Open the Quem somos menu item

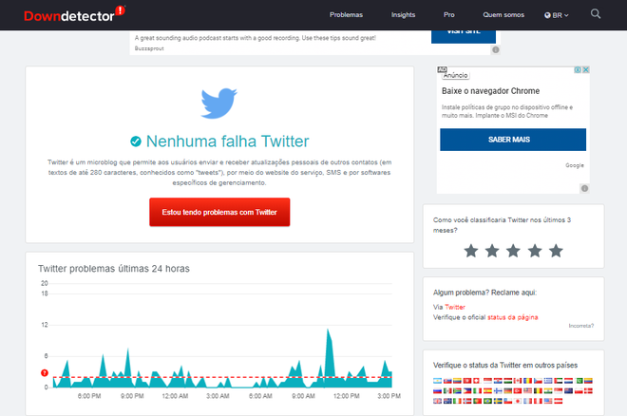click(x=503, y=15)
